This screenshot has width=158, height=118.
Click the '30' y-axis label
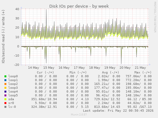tap(17, 18)
